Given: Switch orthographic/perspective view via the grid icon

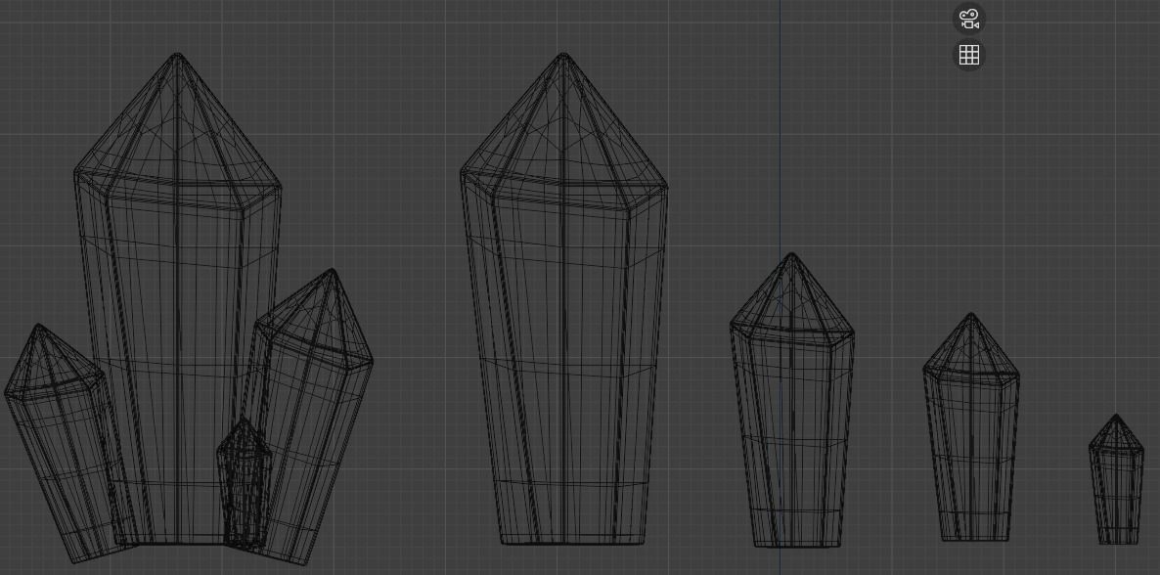Looking at the screenshot, I should pyautogui.click(x=969, y=55).
